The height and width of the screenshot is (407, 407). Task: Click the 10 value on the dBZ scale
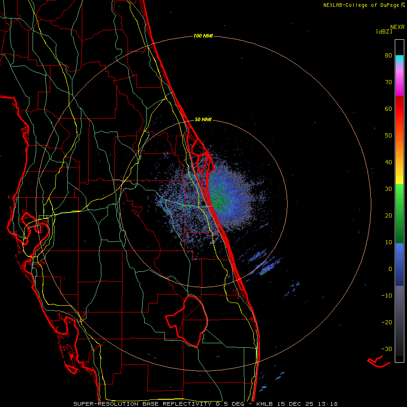(x=388, y=242)
